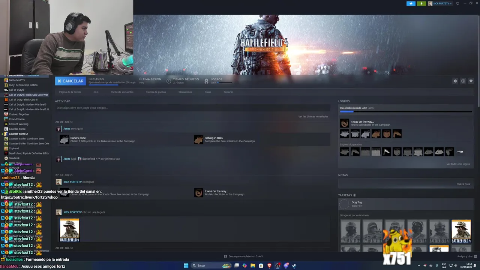Select Dead Island Riptide Definitive Edition
The image size is (480, 270).
[x=29, y=153]
